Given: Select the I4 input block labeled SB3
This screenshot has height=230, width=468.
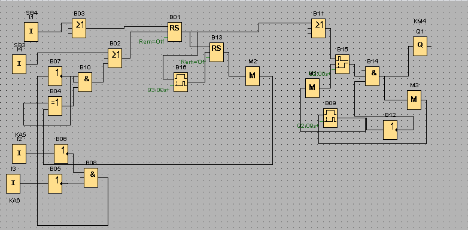Looking at the screenshot, I should [19, 64].
